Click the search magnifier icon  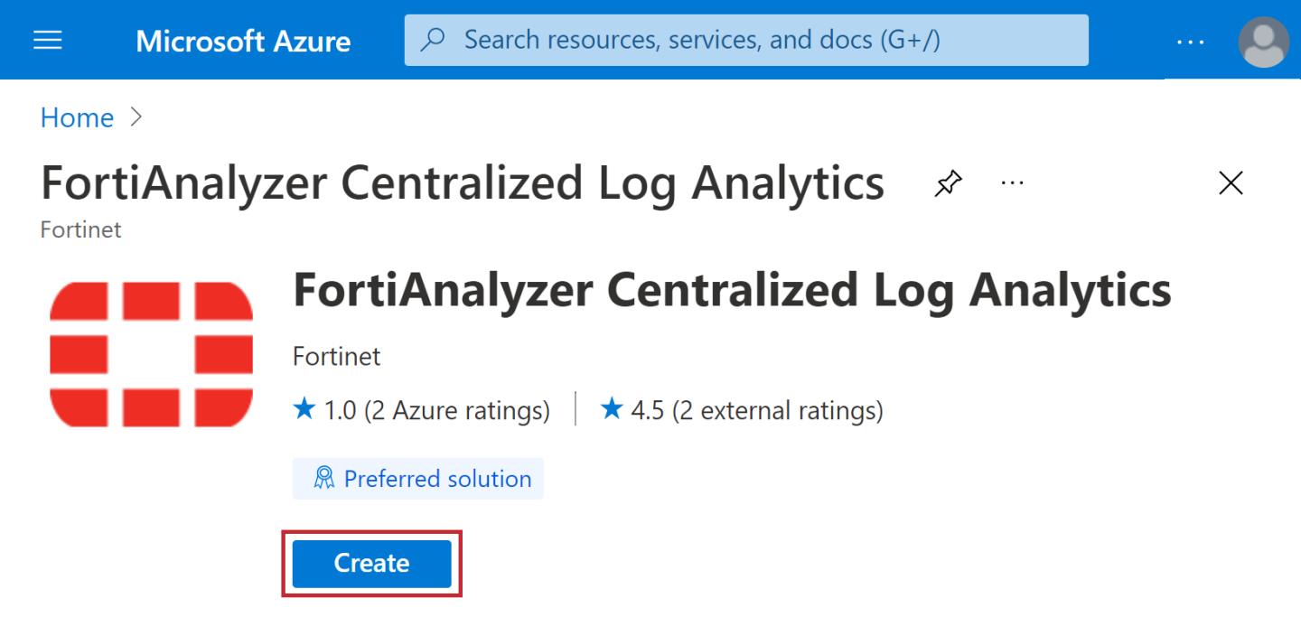point(434,40)
